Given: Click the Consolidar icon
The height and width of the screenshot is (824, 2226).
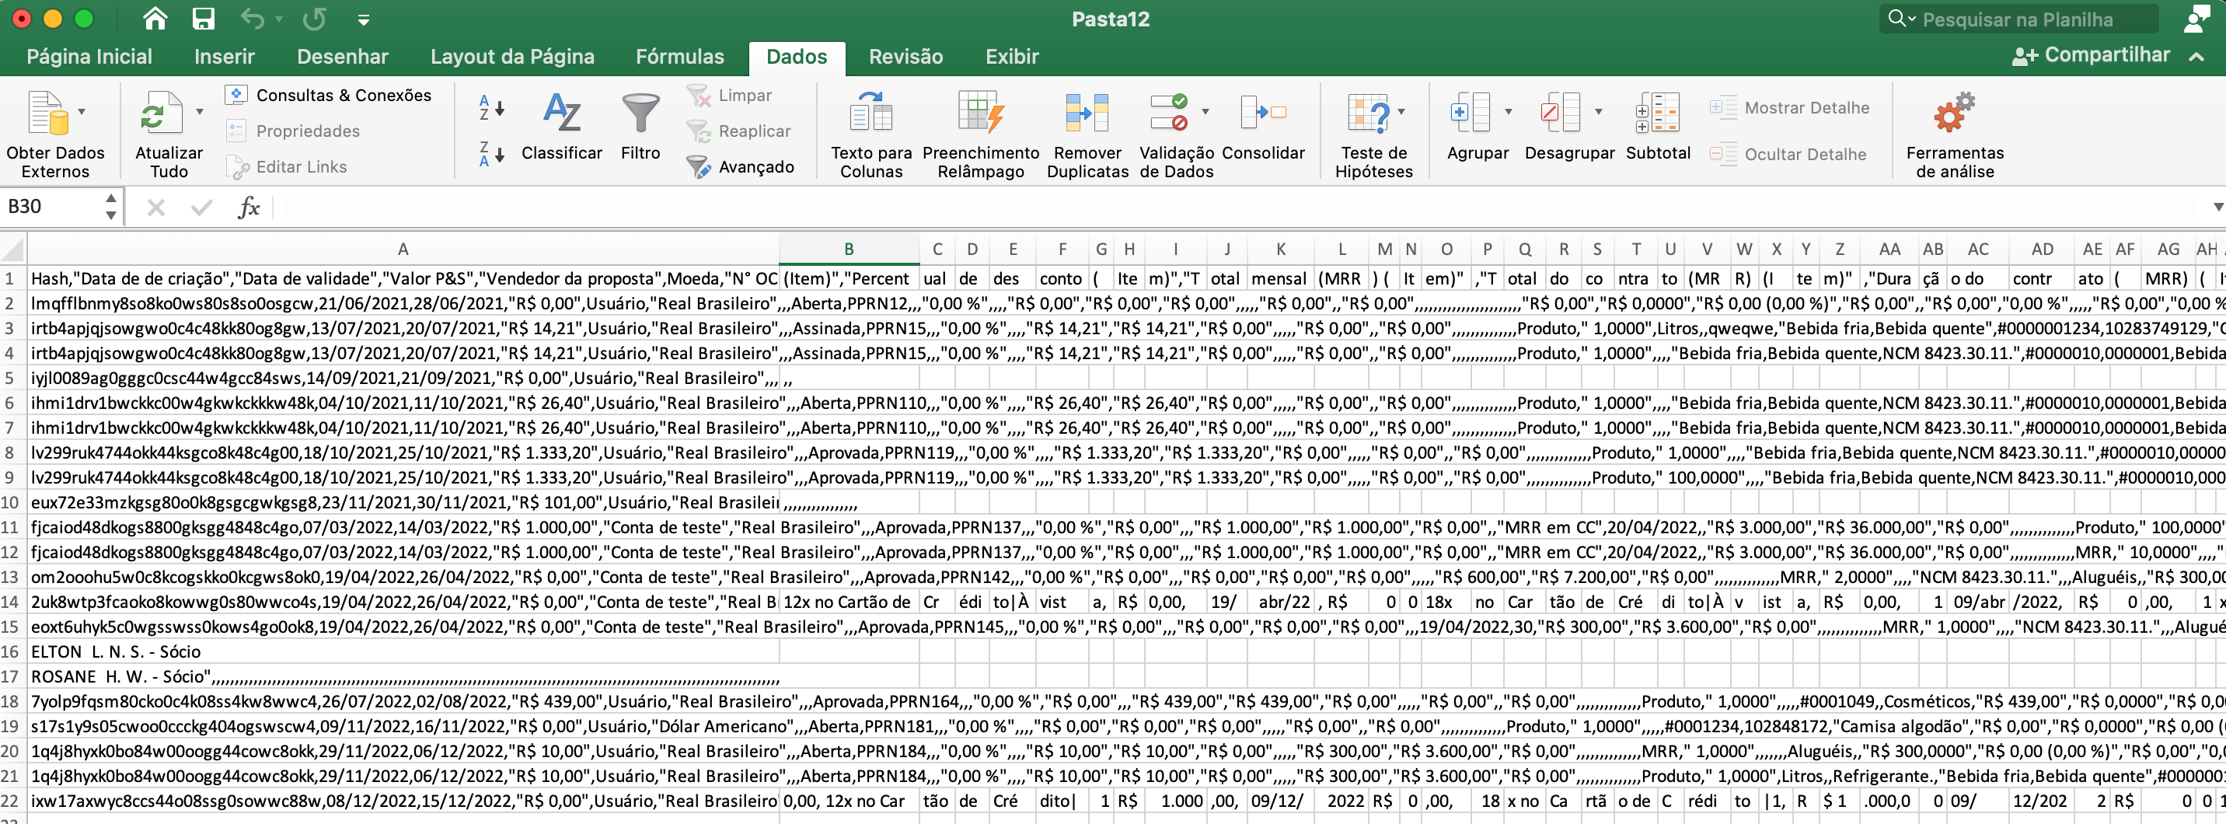Looking at the screenshot, I should 1262,113.
